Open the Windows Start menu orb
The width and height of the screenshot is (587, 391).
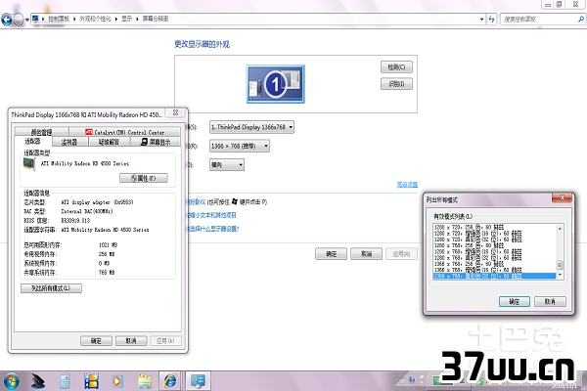point(11,381)
